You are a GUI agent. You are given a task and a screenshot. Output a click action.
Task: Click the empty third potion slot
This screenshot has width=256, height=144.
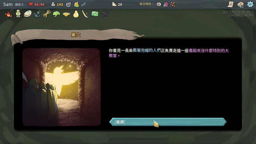(84, 4)
